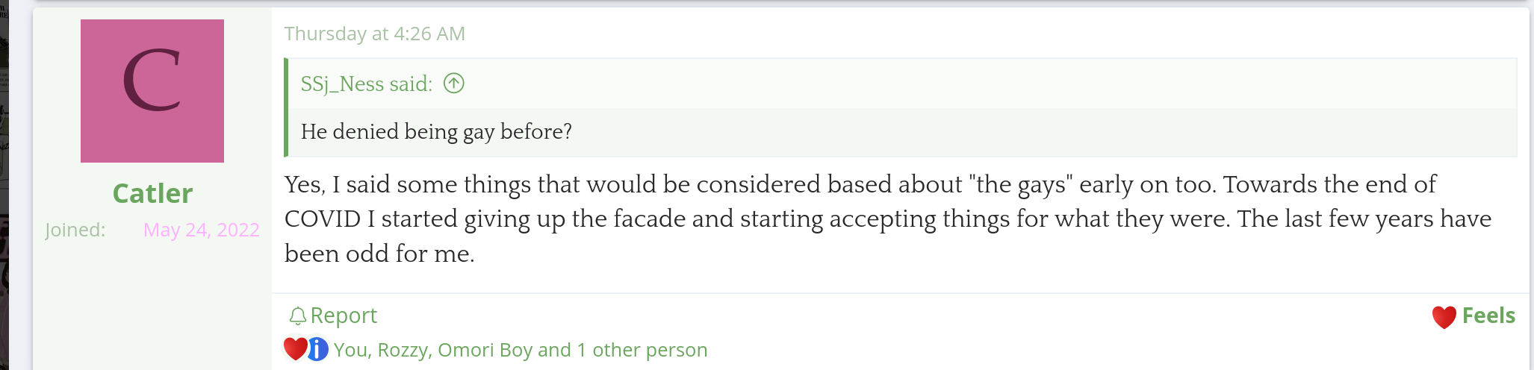Open Catler's pink avatar image
Viewport: 1534px width, 370px height.
point(152,91)
